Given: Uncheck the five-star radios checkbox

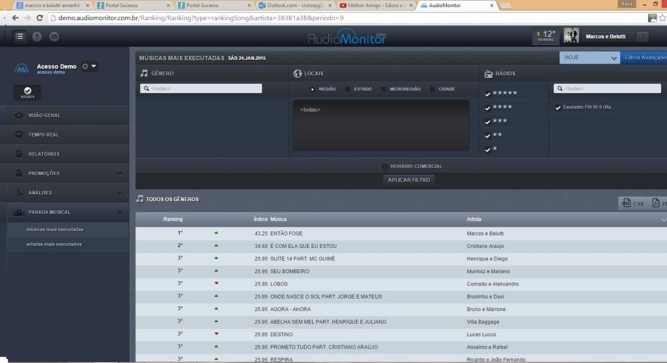Looking at the screenshot, I should 488,94.
